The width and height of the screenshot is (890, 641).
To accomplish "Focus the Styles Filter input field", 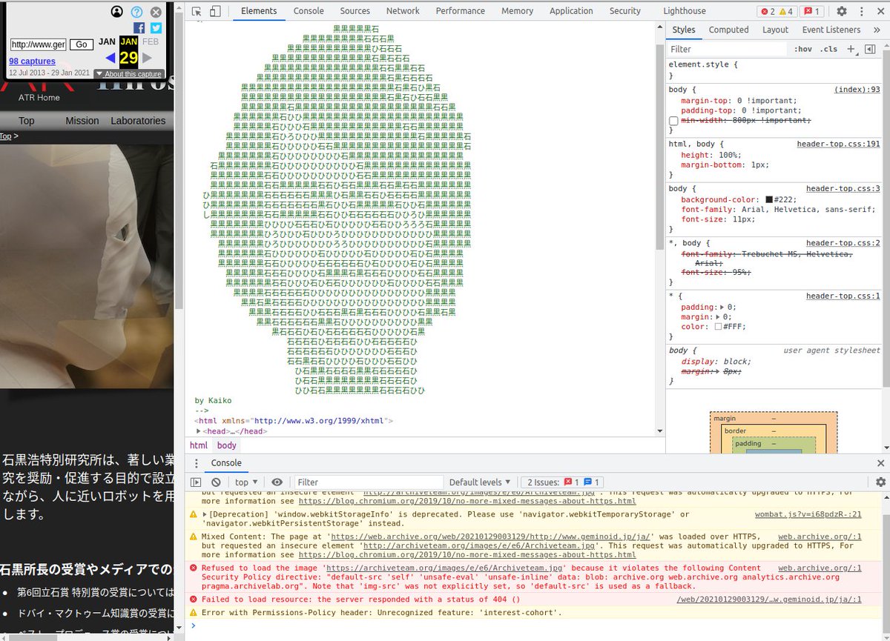I will [x=727, y=49].
